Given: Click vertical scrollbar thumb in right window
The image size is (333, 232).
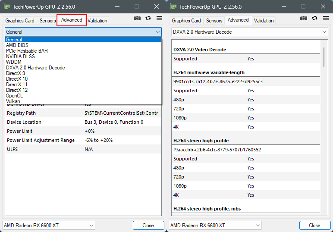Looking at the screenshot, I should [x=324, y=57].
